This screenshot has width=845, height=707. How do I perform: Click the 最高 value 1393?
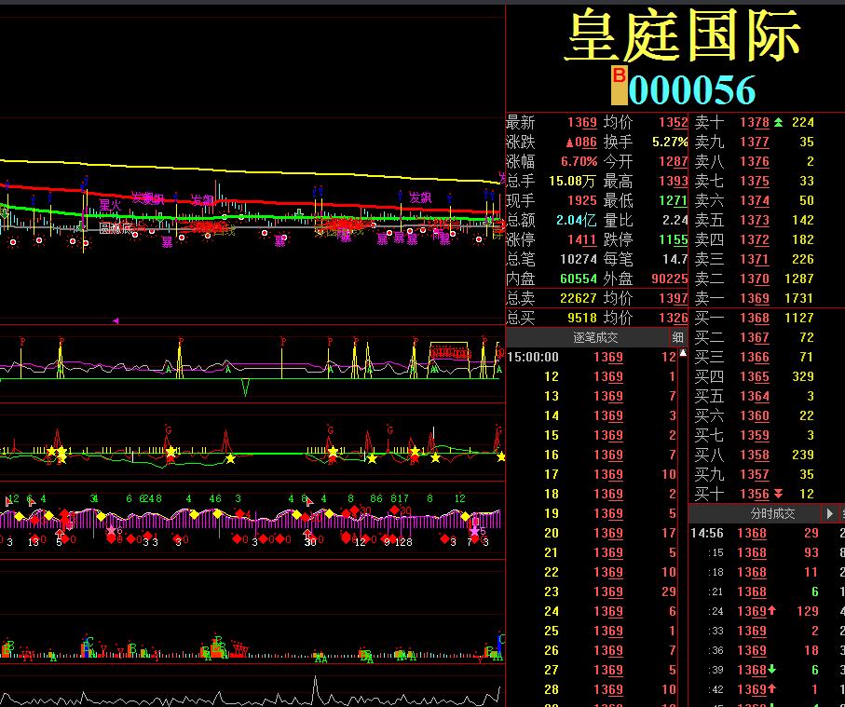coord(673,181)
